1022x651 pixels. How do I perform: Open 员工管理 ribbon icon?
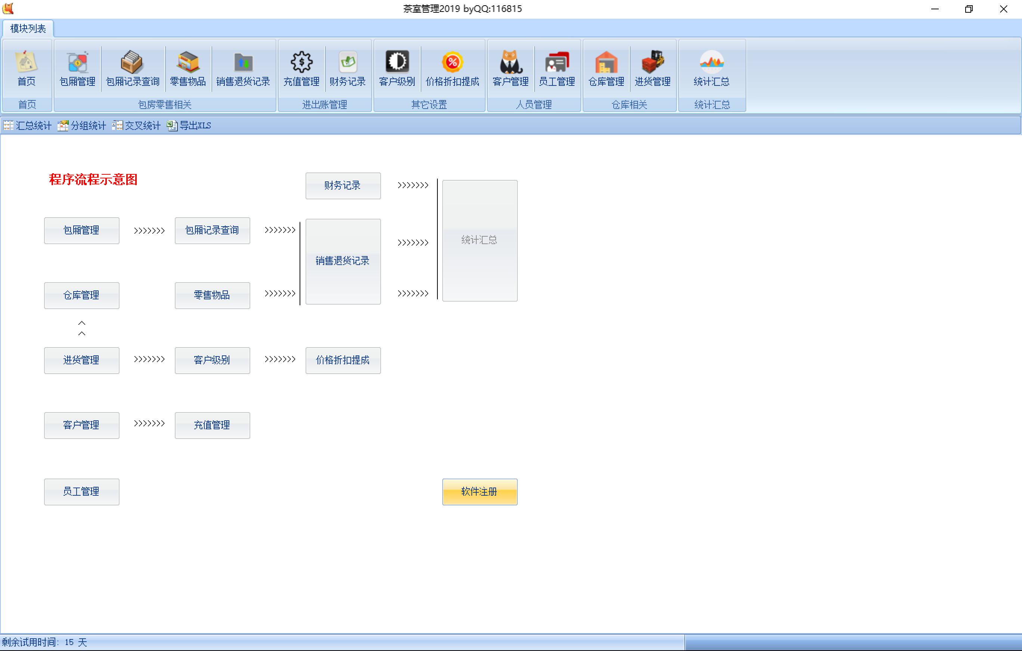click(x=557, y=68)
